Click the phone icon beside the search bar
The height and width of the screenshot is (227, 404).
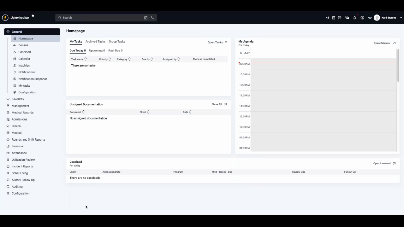152,18
